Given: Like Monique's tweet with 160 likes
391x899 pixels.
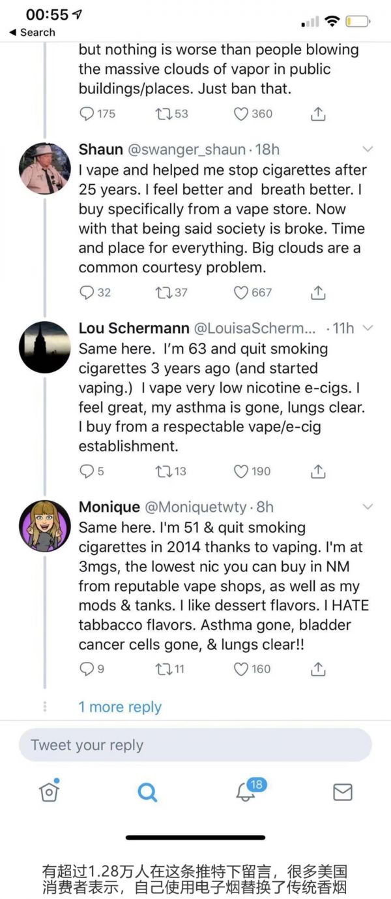Looking at the screenshot, I should click(x=242, y=669).
